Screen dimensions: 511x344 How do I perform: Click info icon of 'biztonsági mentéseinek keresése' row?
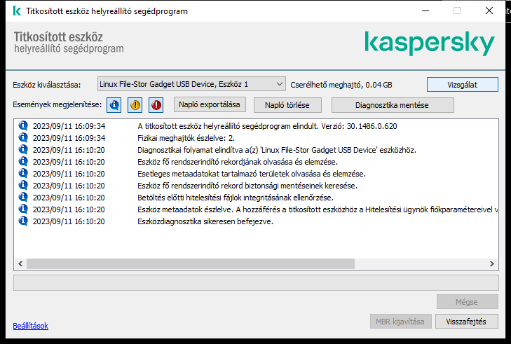pos(23,185)
